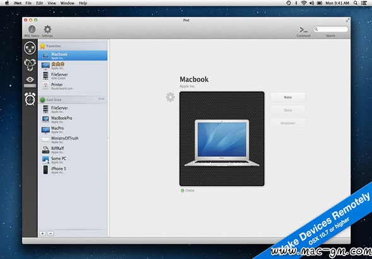372x259 pixels.
Task: Open the Help menu
Action: 83,3
